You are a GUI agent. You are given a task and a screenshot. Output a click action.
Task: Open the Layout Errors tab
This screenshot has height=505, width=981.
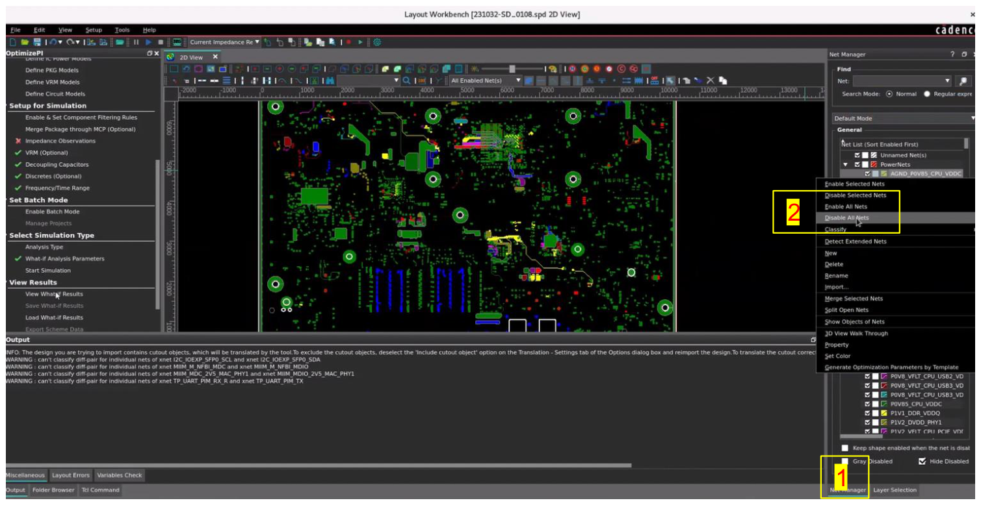click(71, 475)
